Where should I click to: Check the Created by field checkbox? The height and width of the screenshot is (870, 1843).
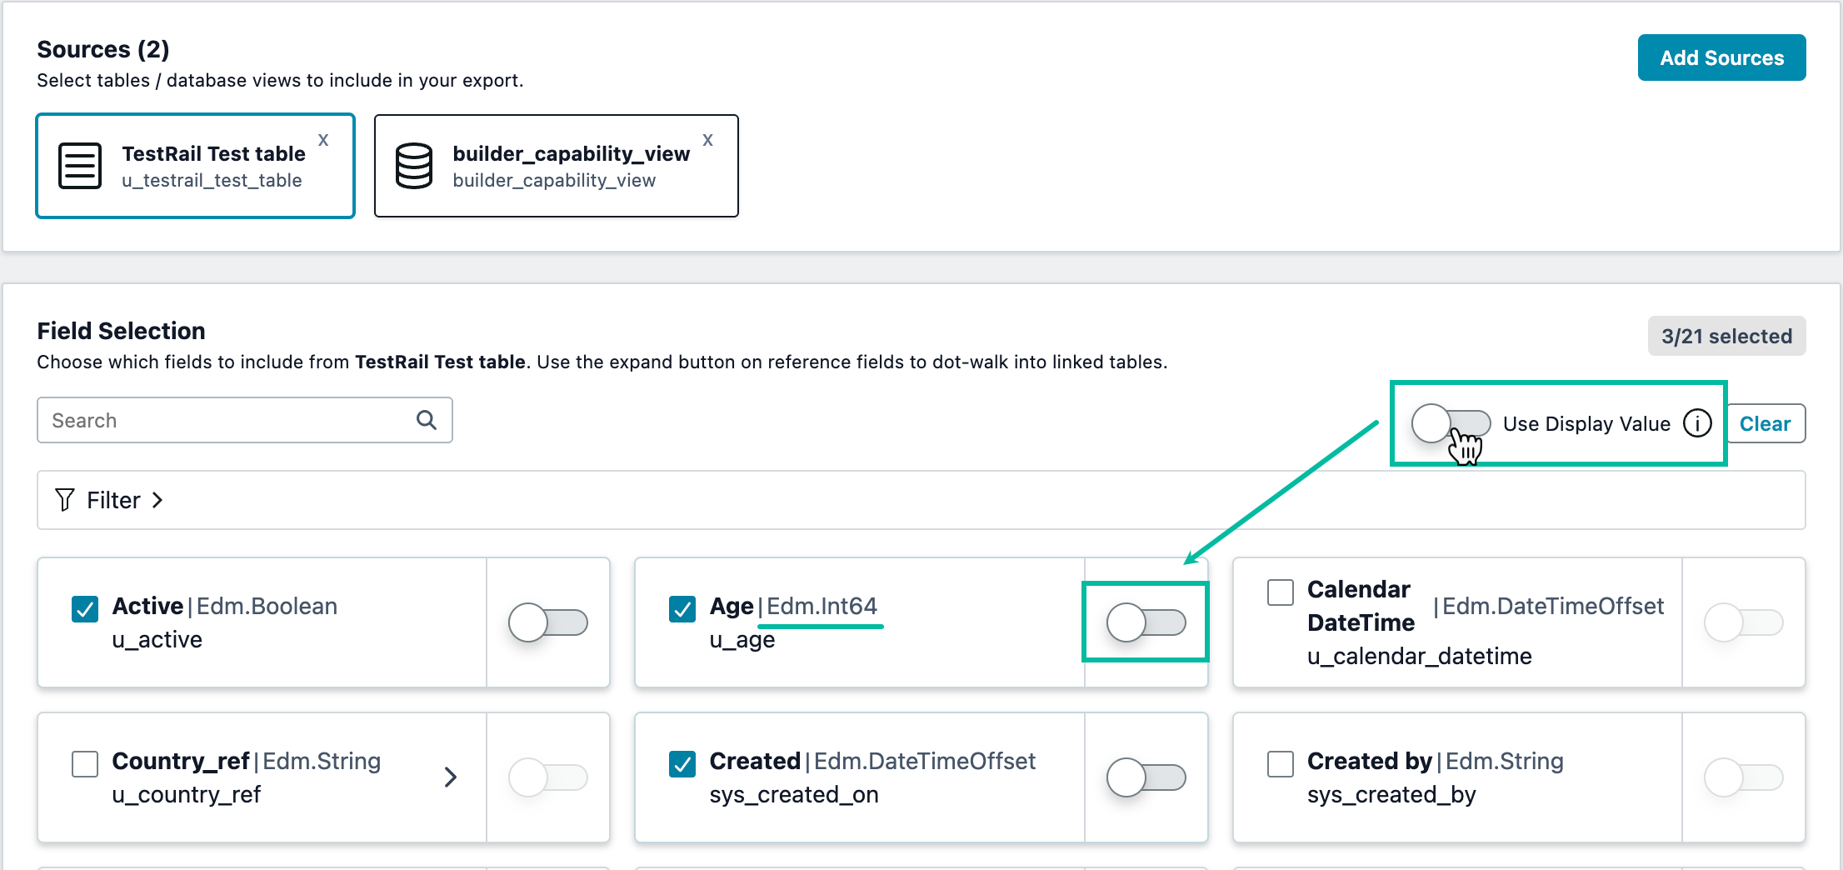1281,763
